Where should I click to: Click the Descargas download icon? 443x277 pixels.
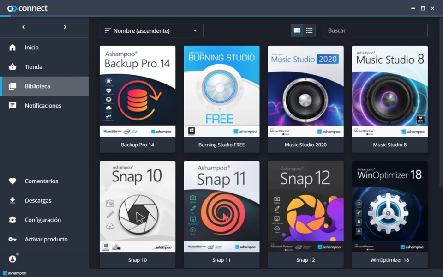pos(12,200)
